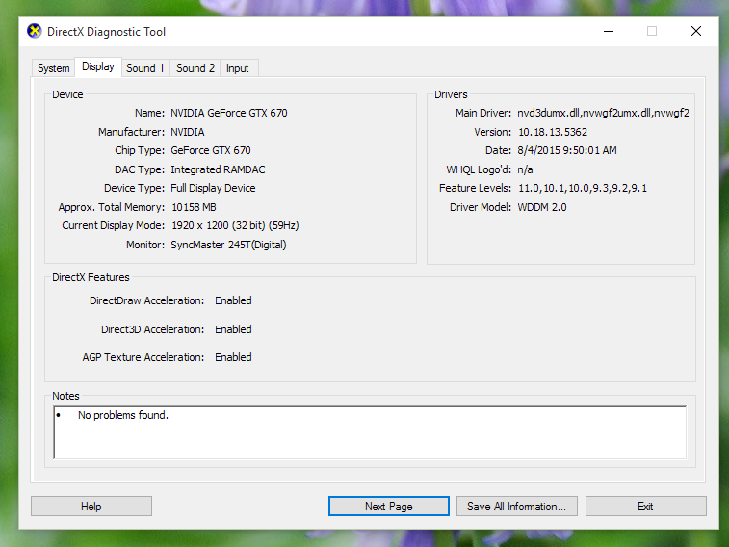
Task: Click the device Name value NVIDIA GeForce GTX 670
Action: point(229,113)
